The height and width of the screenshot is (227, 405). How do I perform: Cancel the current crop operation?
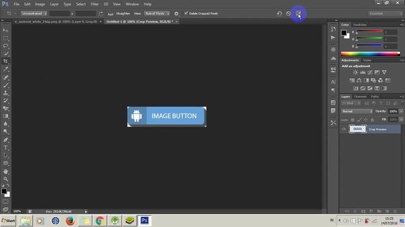[x=289, y=13]
